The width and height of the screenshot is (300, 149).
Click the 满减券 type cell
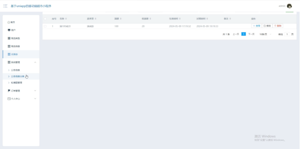[x=90, y=26]
